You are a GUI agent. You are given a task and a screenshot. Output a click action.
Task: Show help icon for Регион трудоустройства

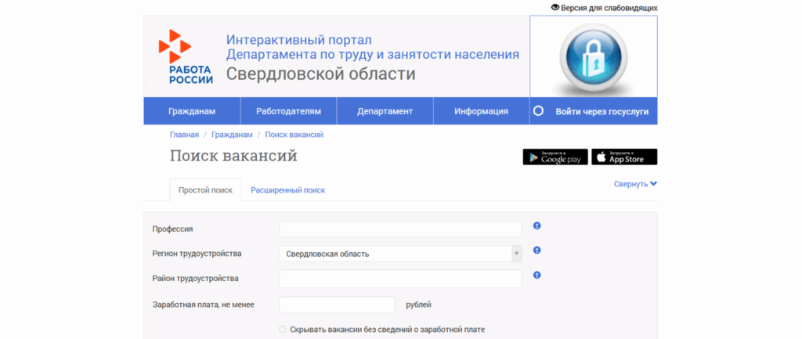(x=536, y=251)
